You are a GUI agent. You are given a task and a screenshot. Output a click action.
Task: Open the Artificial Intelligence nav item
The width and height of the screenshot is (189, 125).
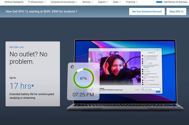pyautogui.click(x=14, y=2)
